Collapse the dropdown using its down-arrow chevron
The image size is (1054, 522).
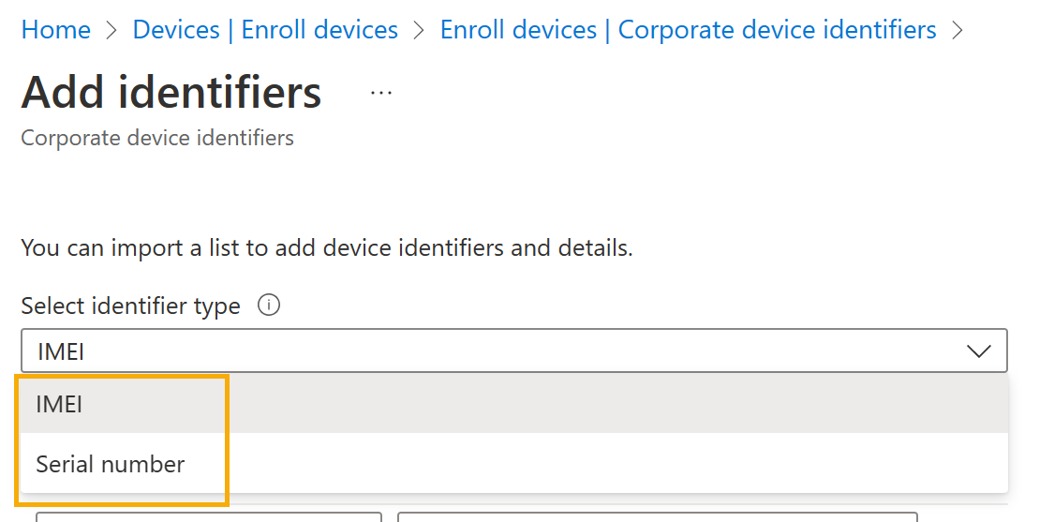tap(978, 350)
